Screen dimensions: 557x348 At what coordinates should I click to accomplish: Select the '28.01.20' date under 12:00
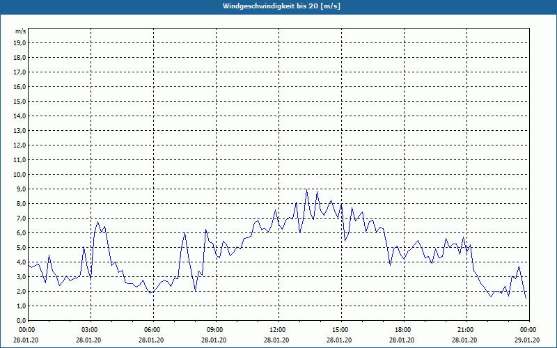(x=276, y=340)
